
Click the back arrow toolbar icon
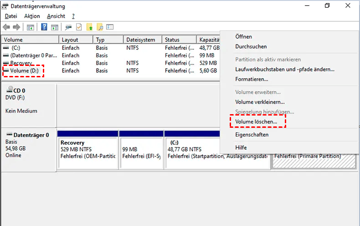tap(6, 27)
